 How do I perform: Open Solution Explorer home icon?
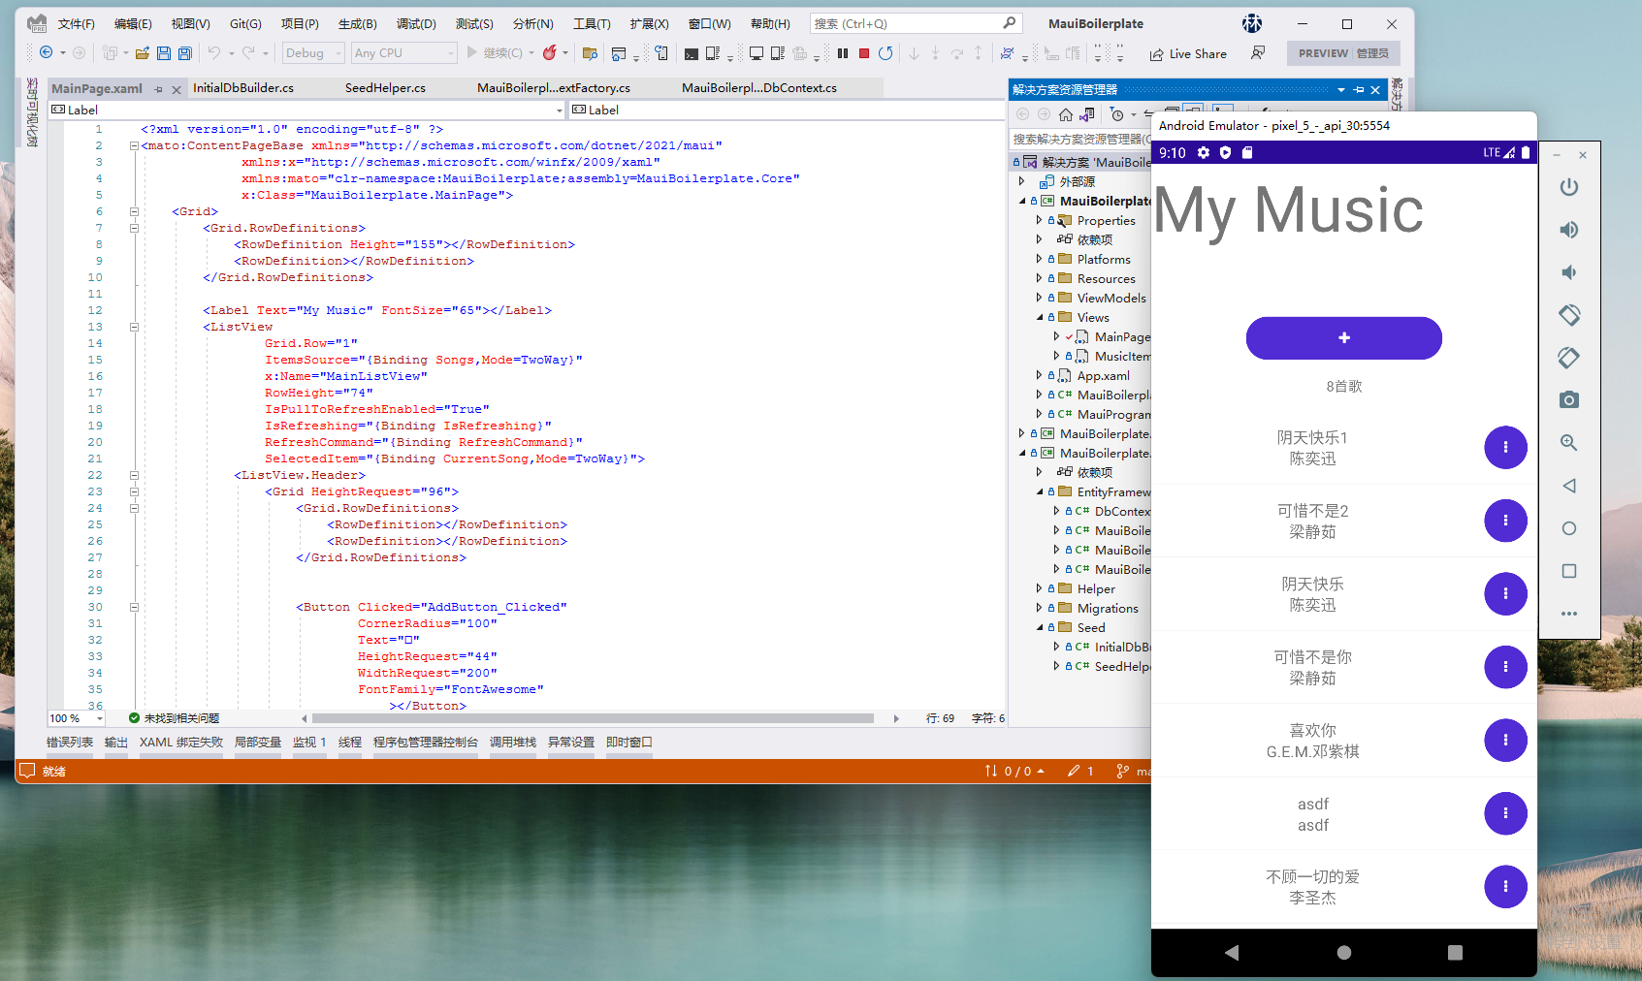(x=1068, y=113)
